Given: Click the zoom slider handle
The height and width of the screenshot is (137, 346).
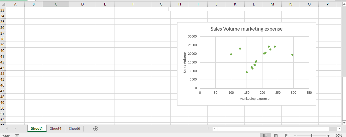Looking at the screenshot, I should pos(312,136).
